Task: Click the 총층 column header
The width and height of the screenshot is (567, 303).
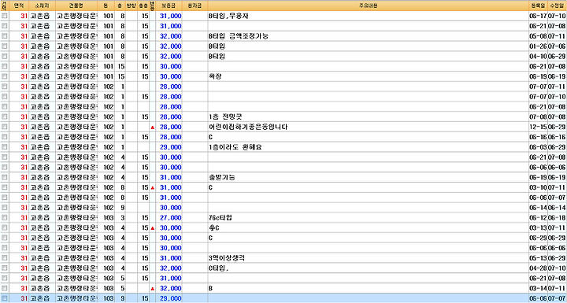Action: coord(143,6)
